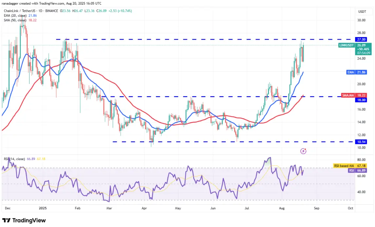Select the 10.94 support level label

(361, 142)
